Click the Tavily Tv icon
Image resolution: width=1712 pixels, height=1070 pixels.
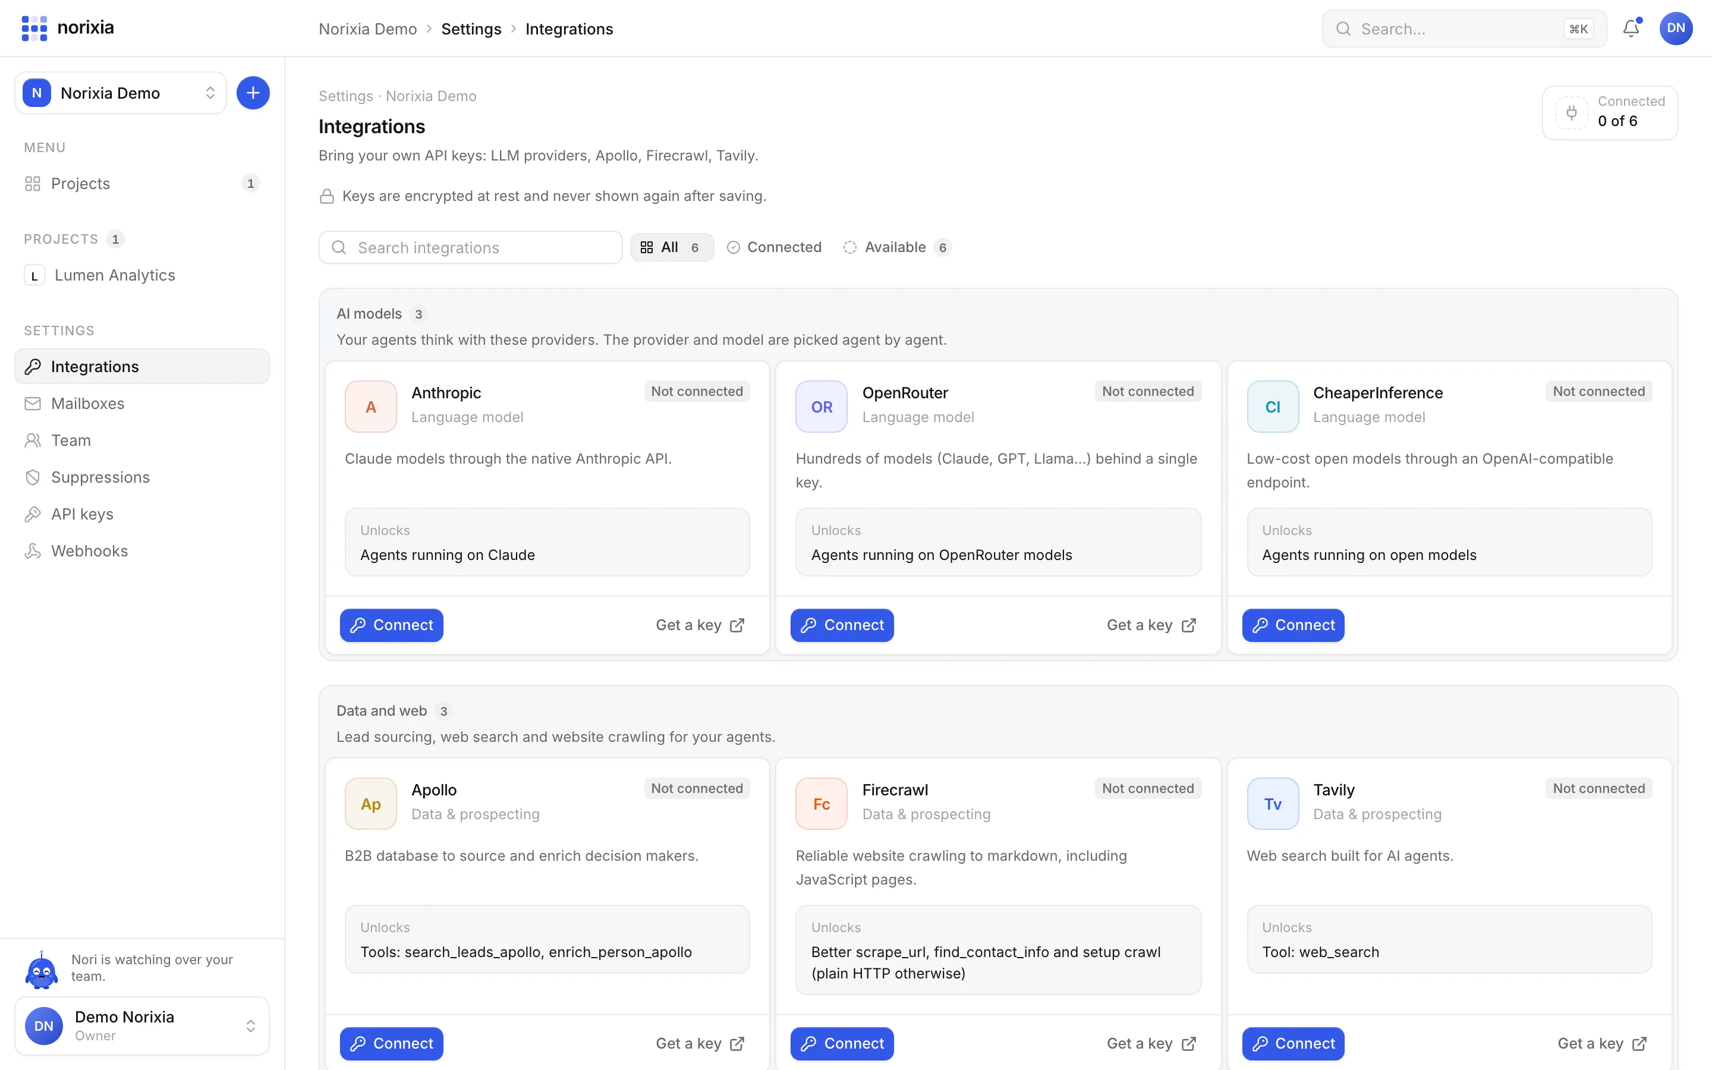coord(1273,803)
